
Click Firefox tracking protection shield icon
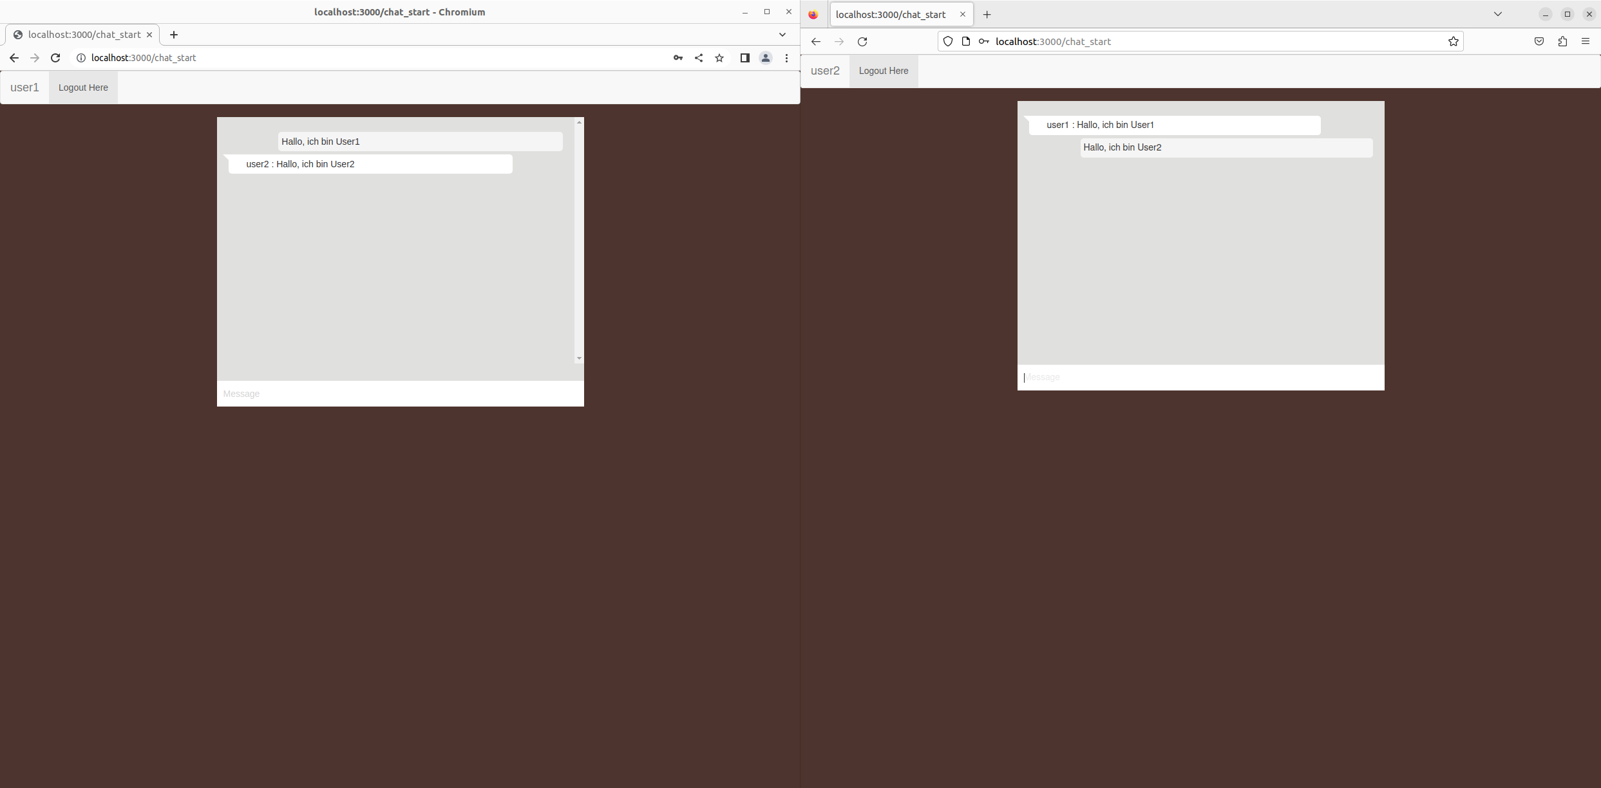pos(948,41)
